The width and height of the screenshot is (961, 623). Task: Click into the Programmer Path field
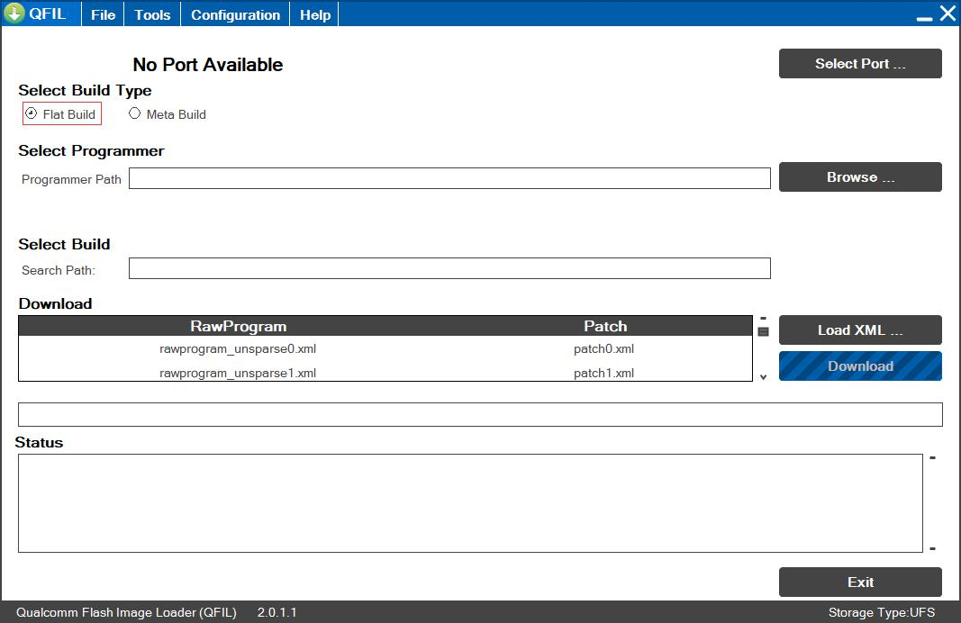[449, 178]
